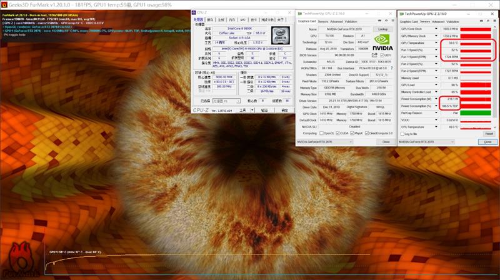Click the GPU-Z Sensors window title bar icon
Viewport: 500px width, 280px height.
401,14
